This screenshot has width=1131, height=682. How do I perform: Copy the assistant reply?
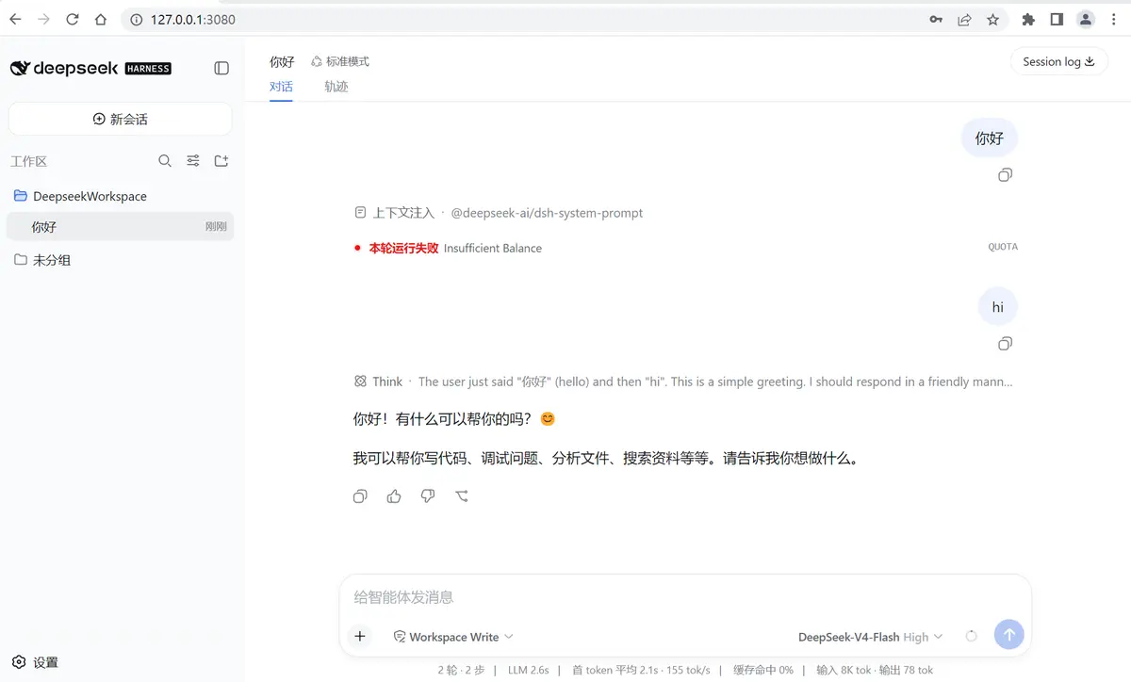[360, 496]
